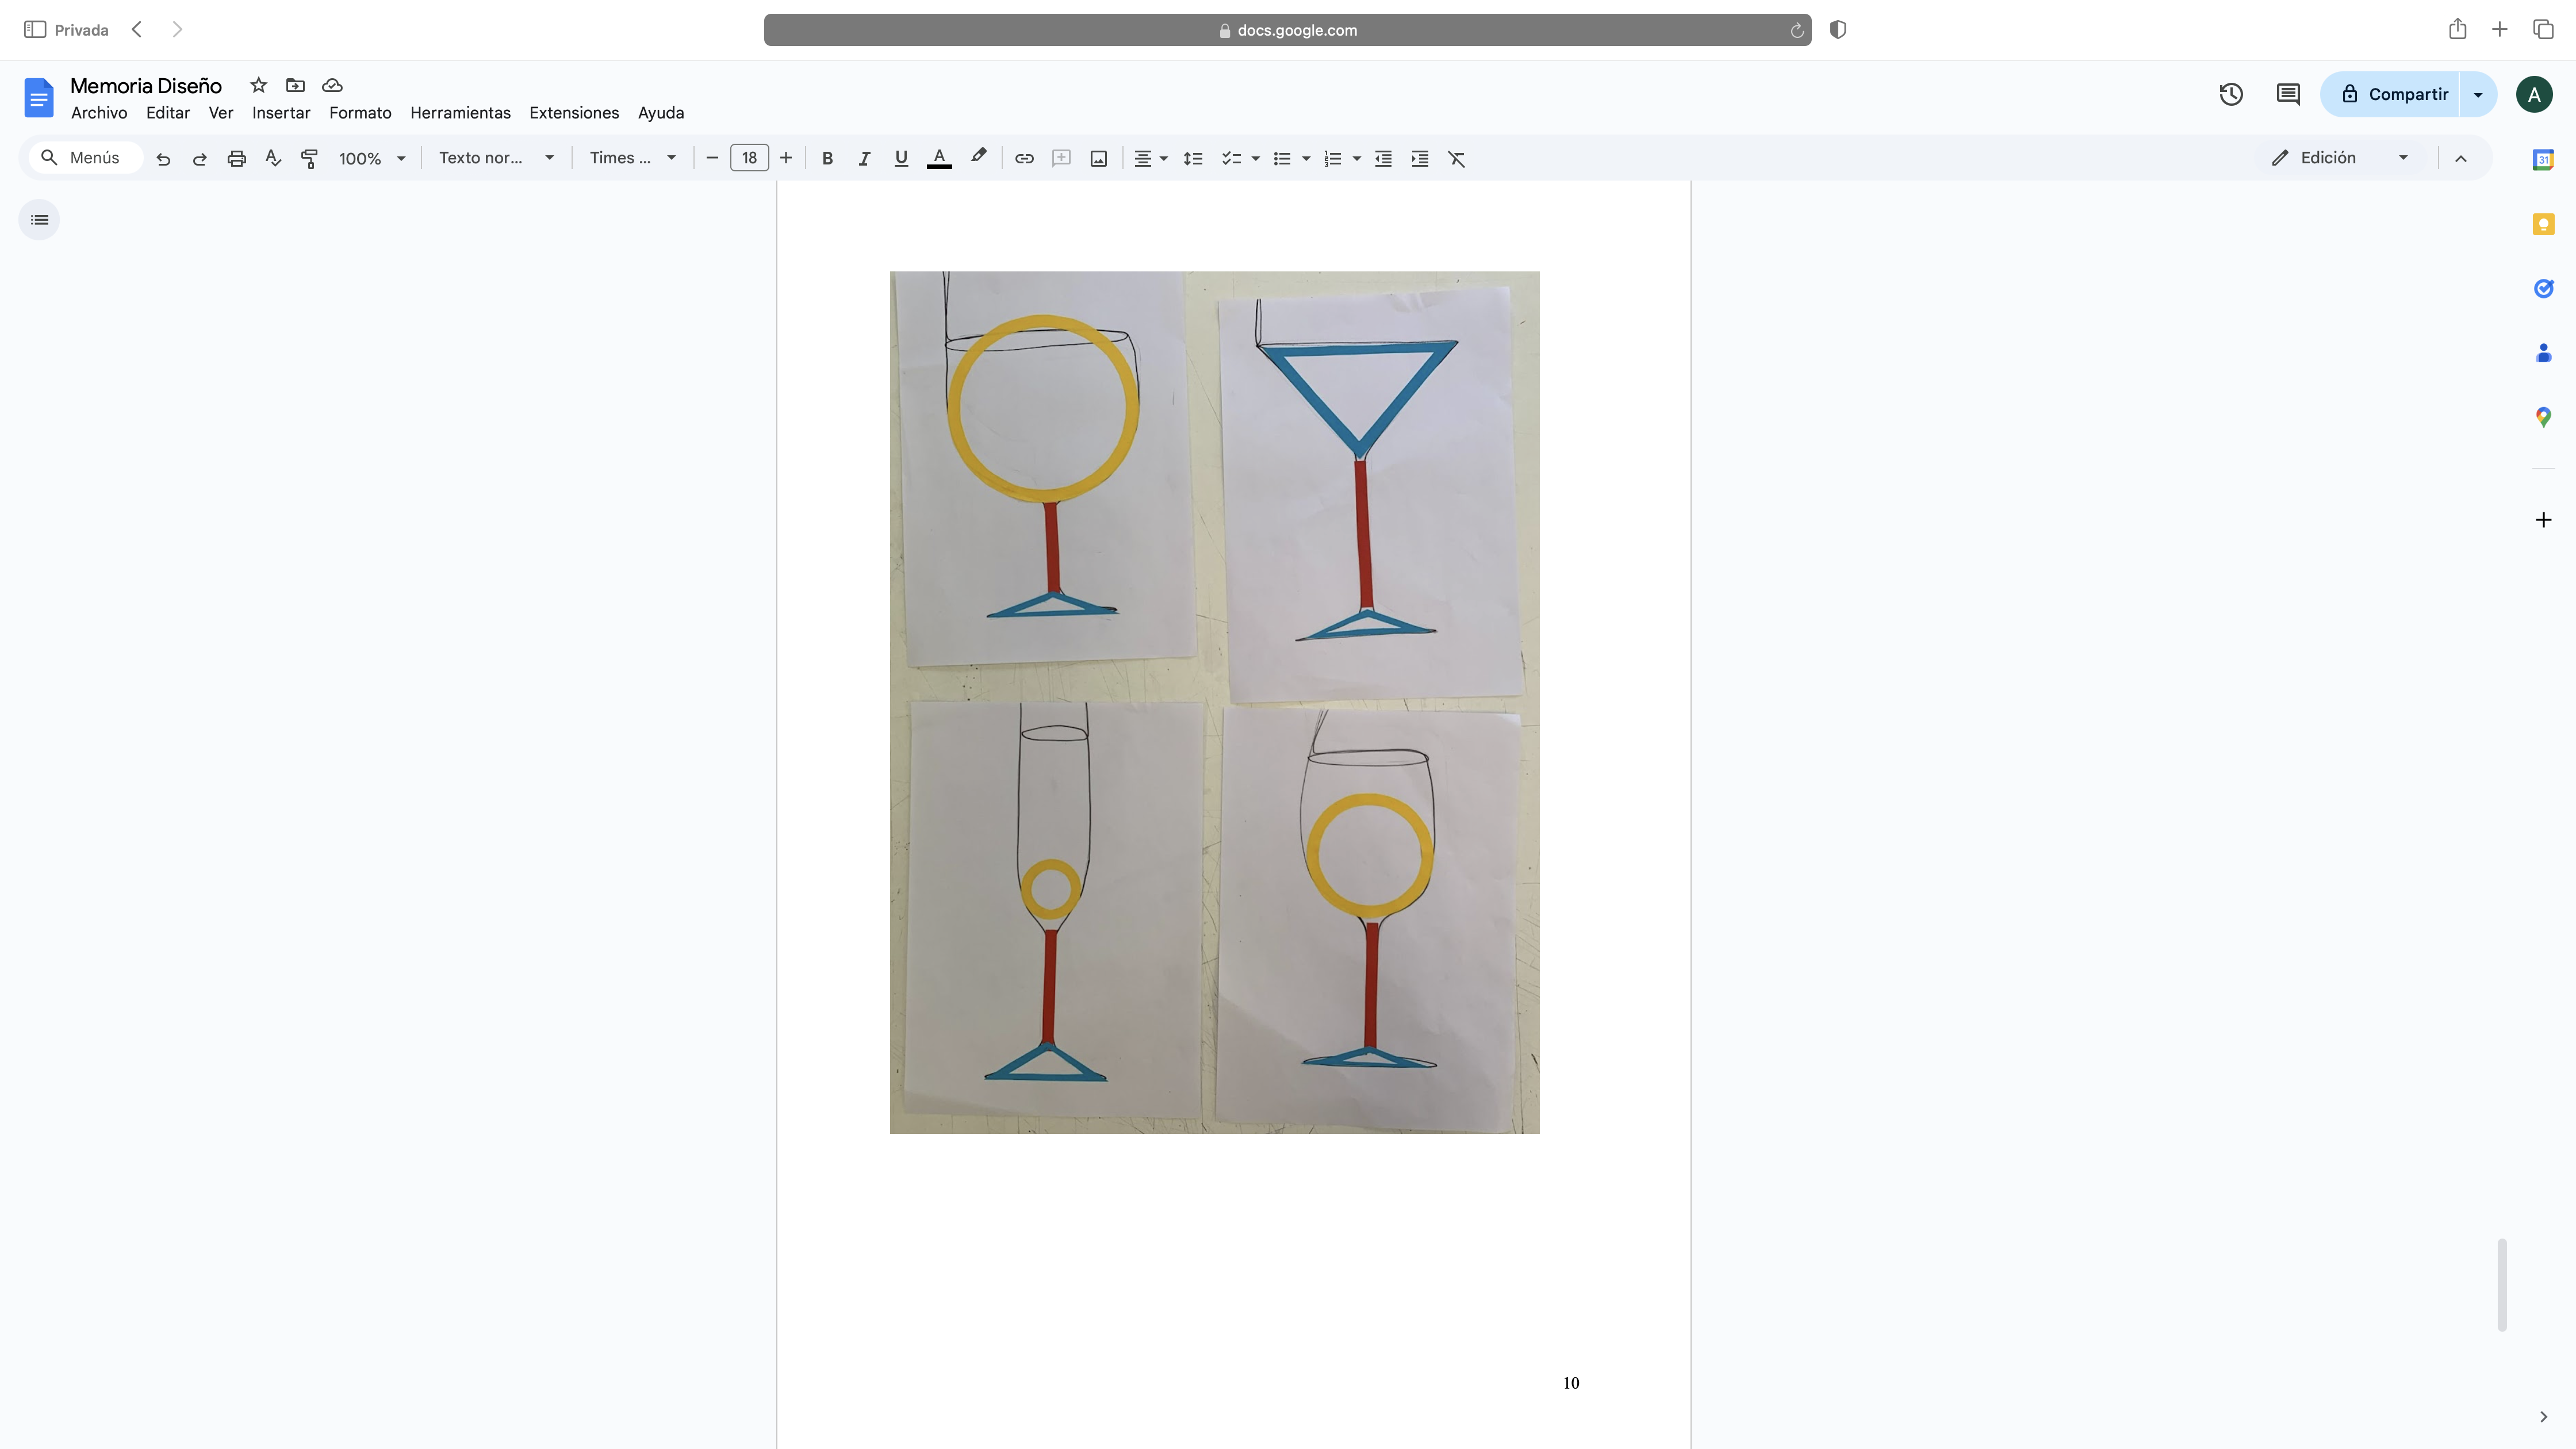Open Contacts in side panel
The image size is (2576, 1449).
[x=2543, y=352]
